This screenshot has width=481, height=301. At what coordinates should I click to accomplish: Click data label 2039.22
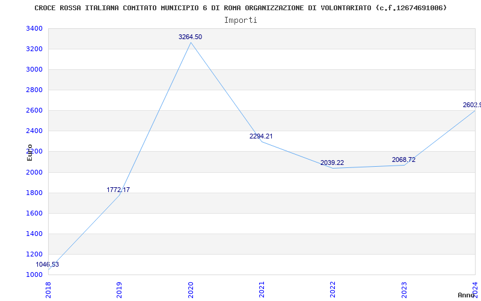[x=332, y=163]
